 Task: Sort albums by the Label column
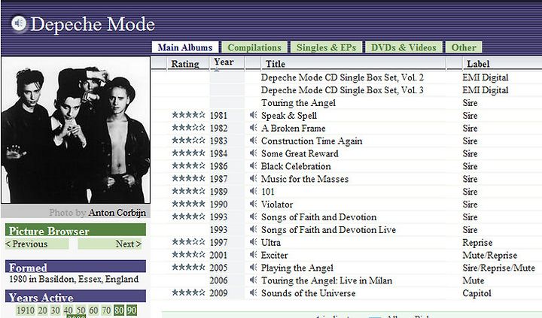tap(478, 64)
